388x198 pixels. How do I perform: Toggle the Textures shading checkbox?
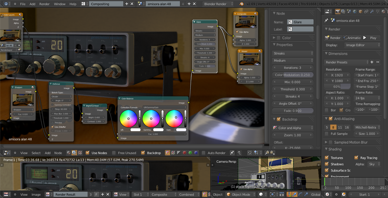(326, 158)
